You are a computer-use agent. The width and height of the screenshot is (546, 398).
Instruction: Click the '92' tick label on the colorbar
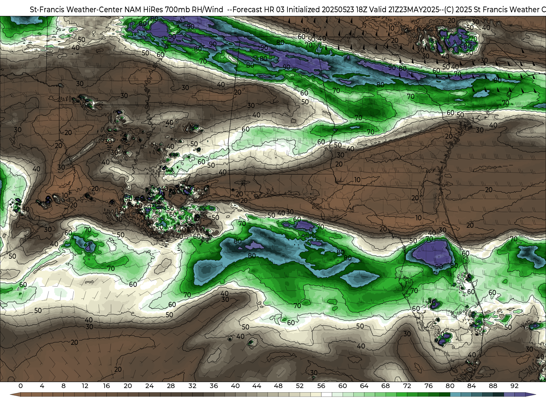pyautogui.click(x=514, y=386)
